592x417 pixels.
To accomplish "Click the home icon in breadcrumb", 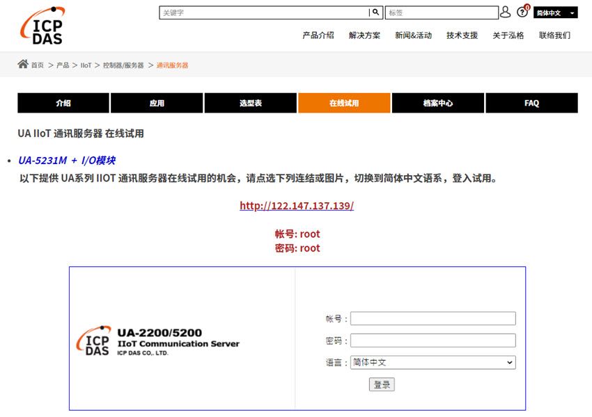I will point(23,64).
